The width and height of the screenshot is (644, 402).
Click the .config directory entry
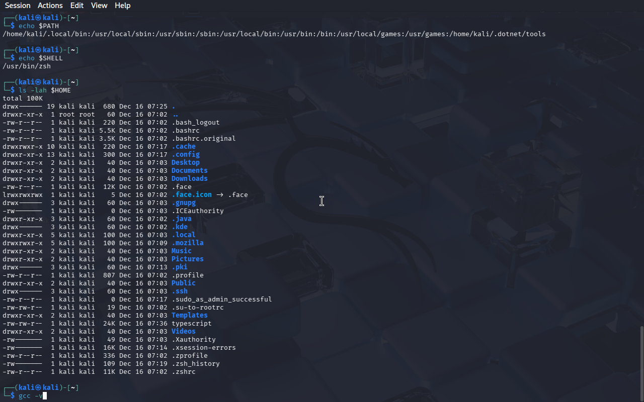click(x=185, y=155)
